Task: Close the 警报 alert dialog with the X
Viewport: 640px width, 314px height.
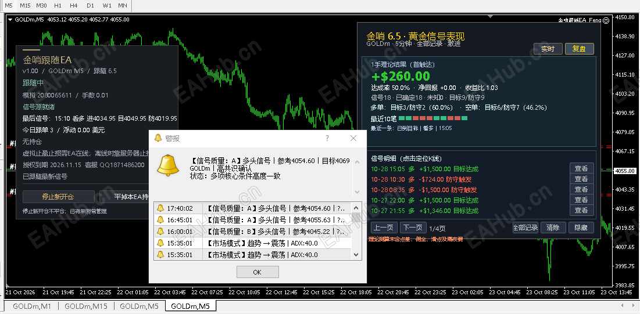Action: [353, 138]
